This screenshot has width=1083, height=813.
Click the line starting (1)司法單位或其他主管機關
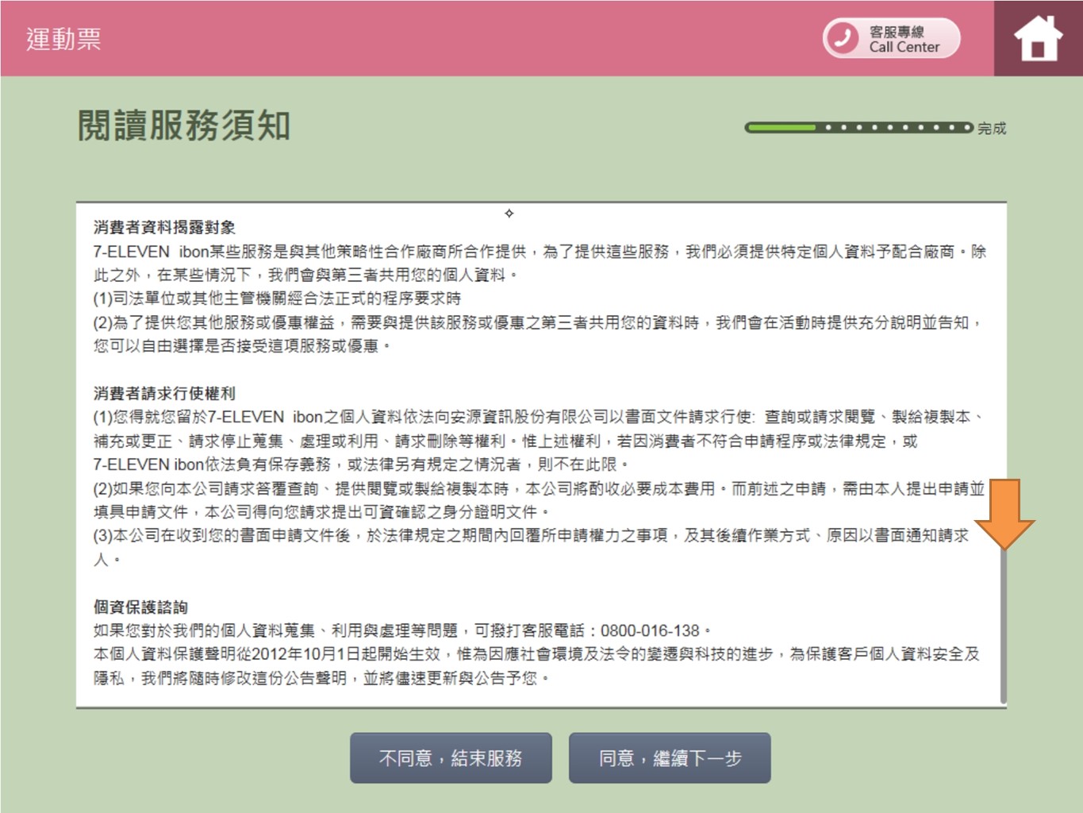click(x=277, y=299)
